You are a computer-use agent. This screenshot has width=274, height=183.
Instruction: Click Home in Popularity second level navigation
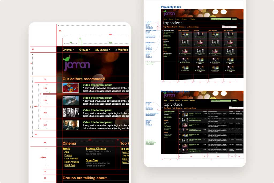coord(165,101)
